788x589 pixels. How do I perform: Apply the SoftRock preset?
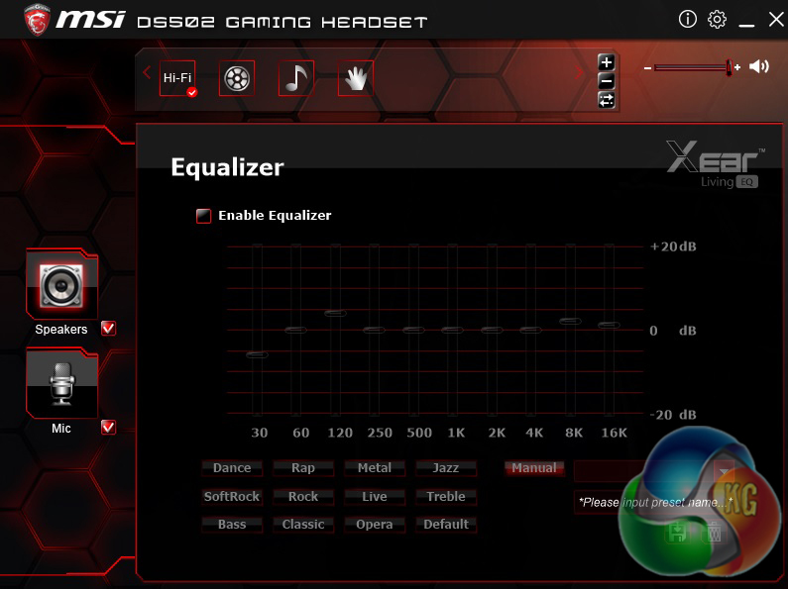[x=232, y=497]
